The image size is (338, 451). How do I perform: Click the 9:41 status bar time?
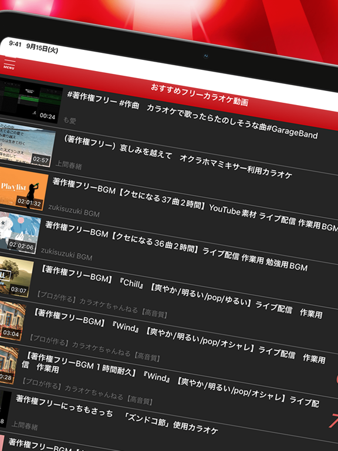[x=15, y=43]
